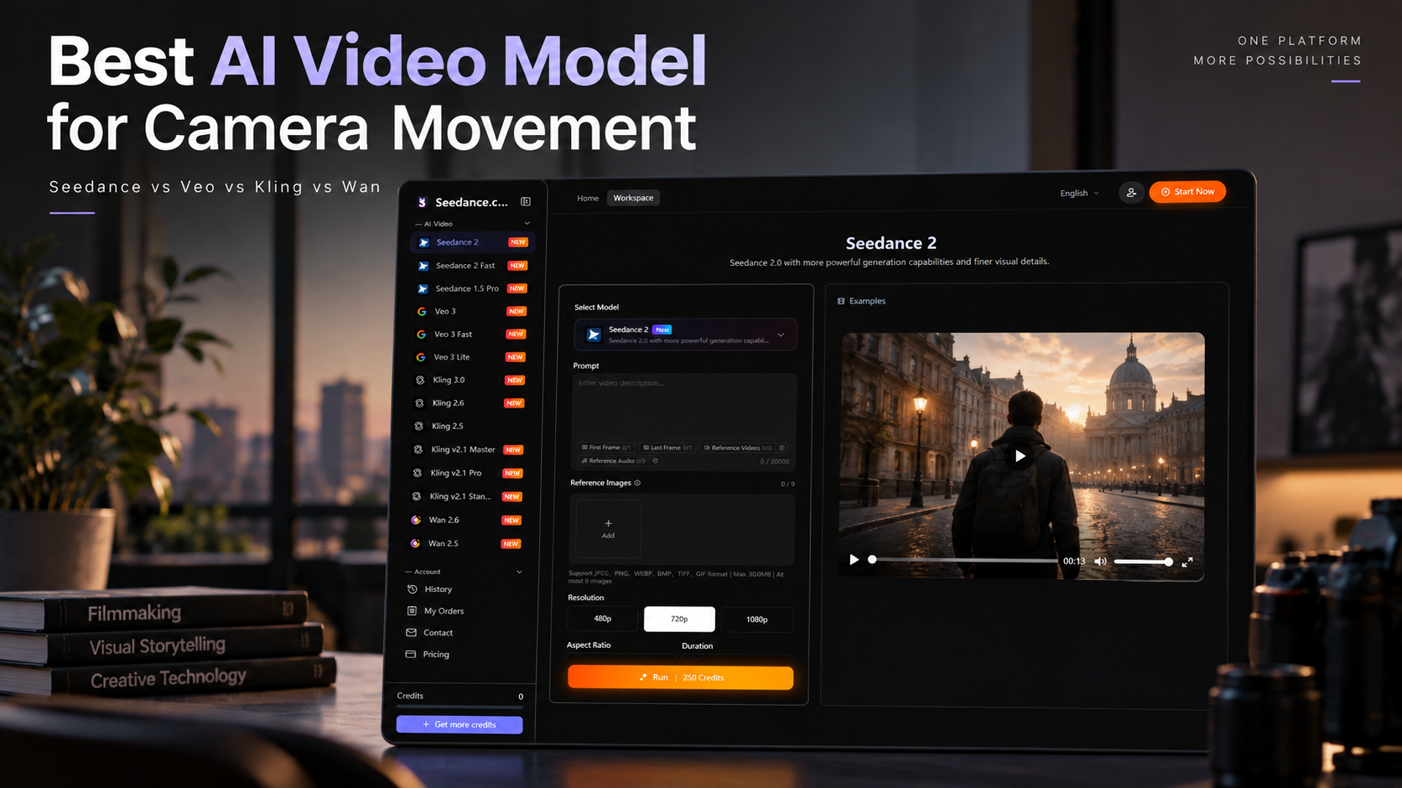Open the Pricing link
The image size is (1402, 788).
pyautogui.click(x=436, y=654)
